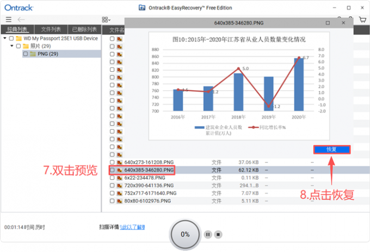Image resolution: width=370 pixels, height=252 pixels.
Task: Select WD My Passport 25E1 USB Device
Action: [60, 39]
